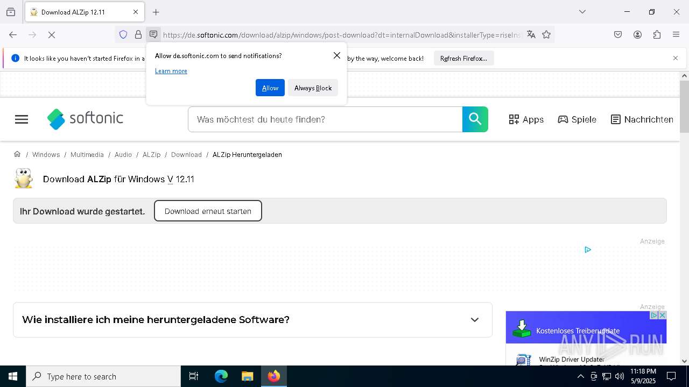
Task: Bookmark this page with the star icon
Action: (x=546, y=35)
